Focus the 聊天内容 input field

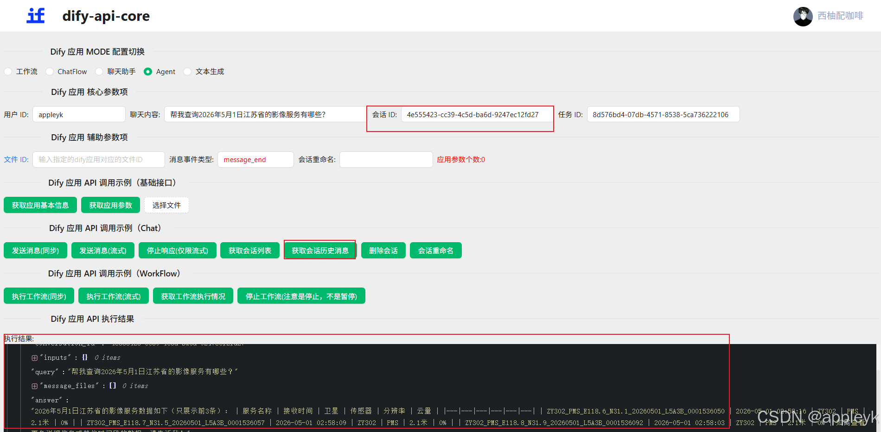266,114
